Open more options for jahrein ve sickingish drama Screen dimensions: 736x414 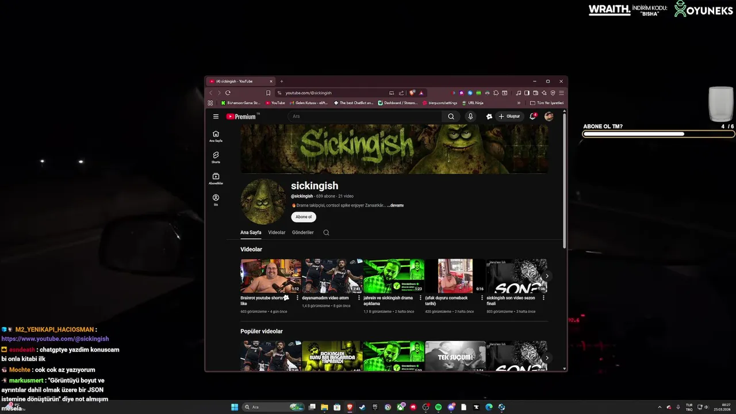tap(420, 298)
